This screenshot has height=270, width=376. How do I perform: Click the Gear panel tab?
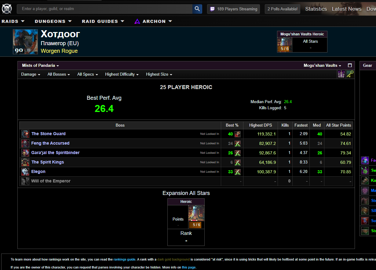(367, 65)
